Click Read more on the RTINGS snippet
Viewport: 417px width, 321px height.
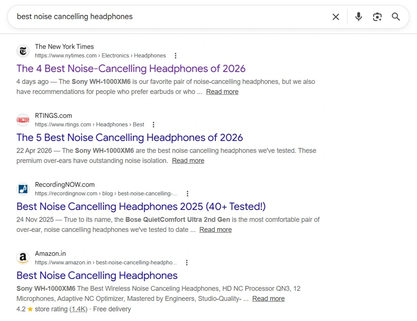coord(188,160)
